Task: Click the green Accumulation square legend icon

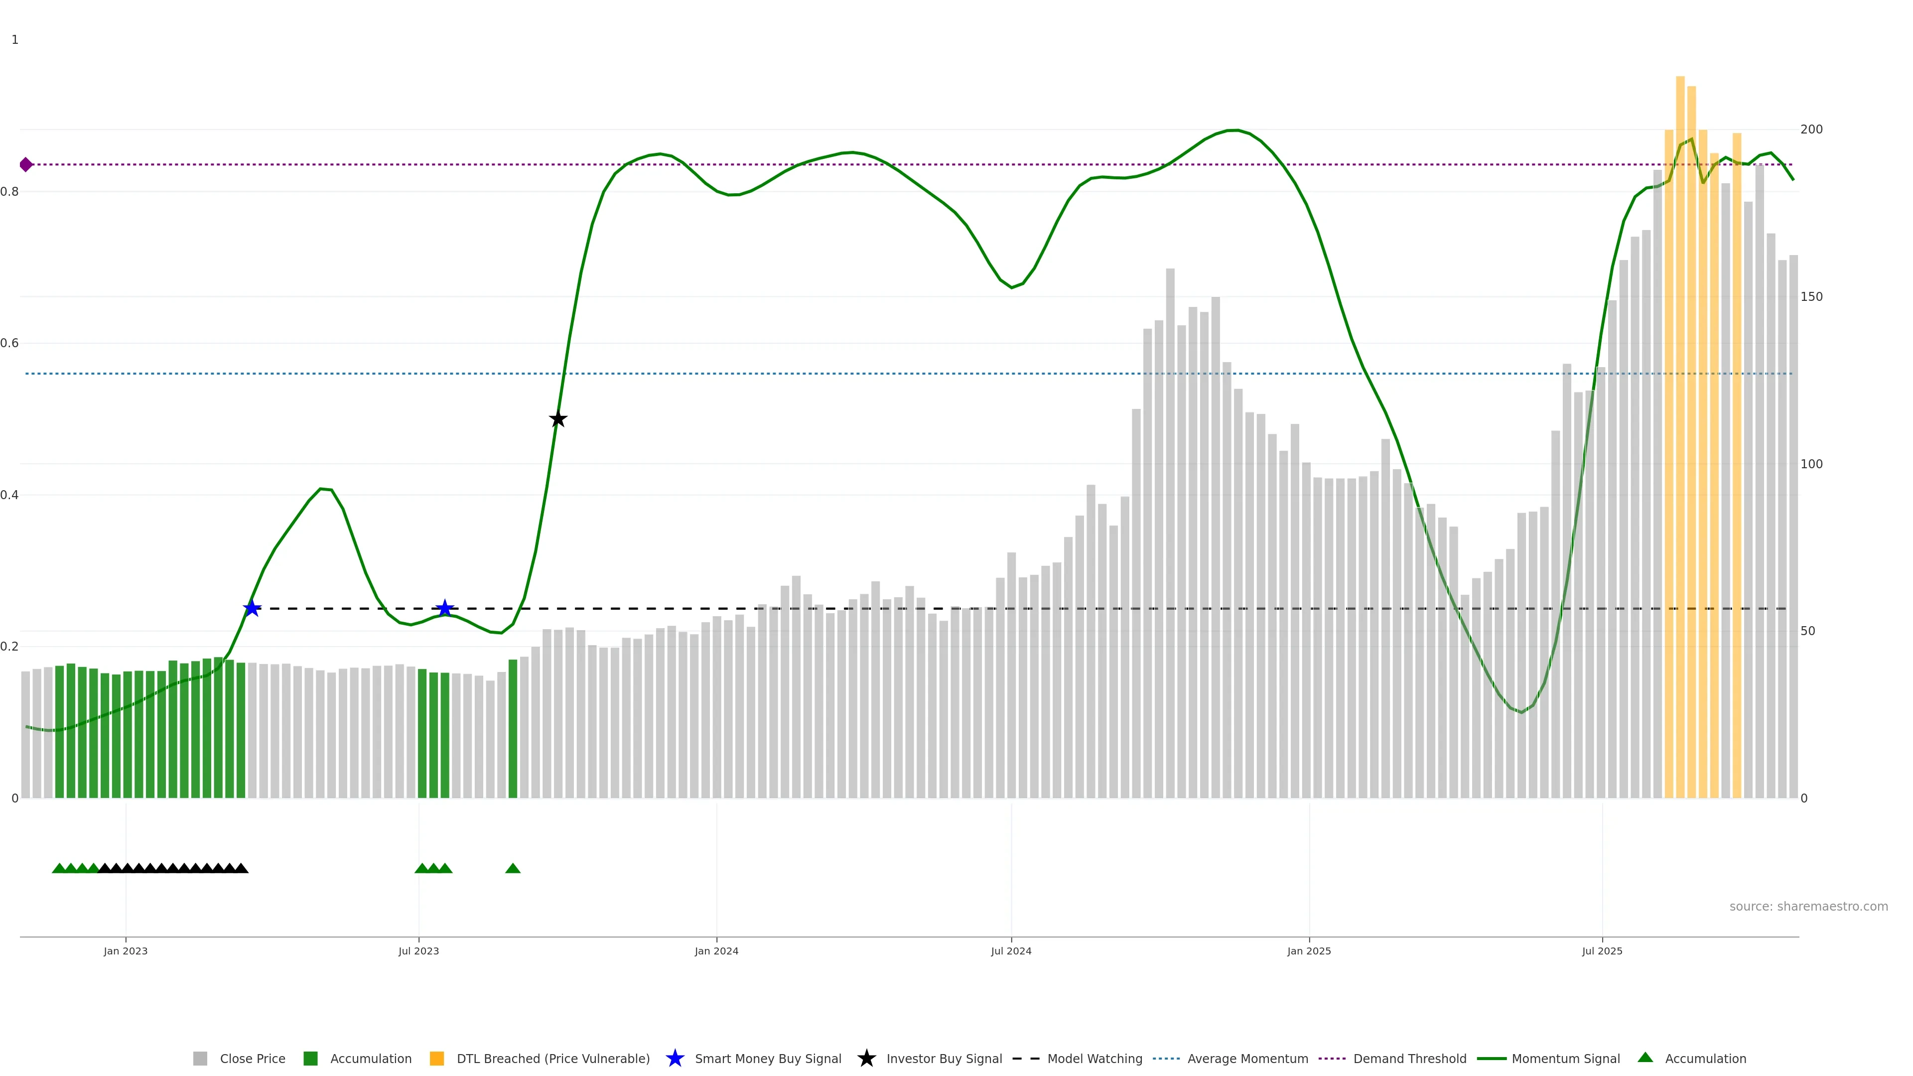Action: (310, 1058)
